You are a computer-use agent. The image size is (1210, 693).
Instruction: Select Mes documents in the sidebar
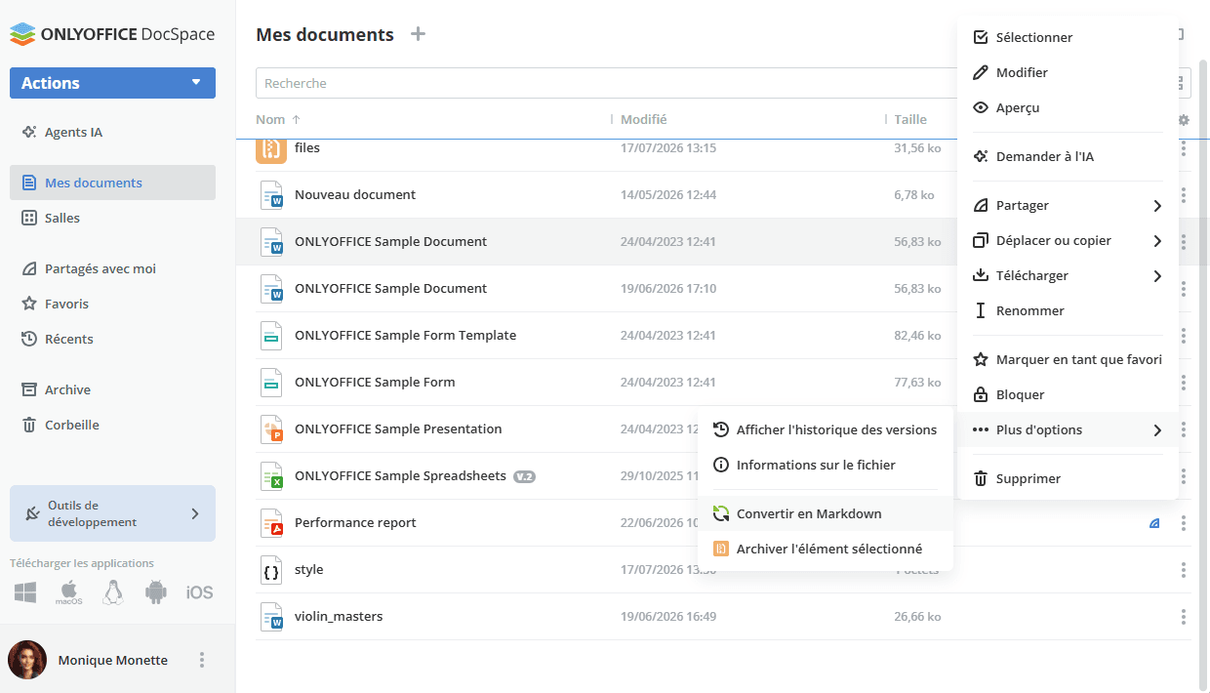pos(112,183)
